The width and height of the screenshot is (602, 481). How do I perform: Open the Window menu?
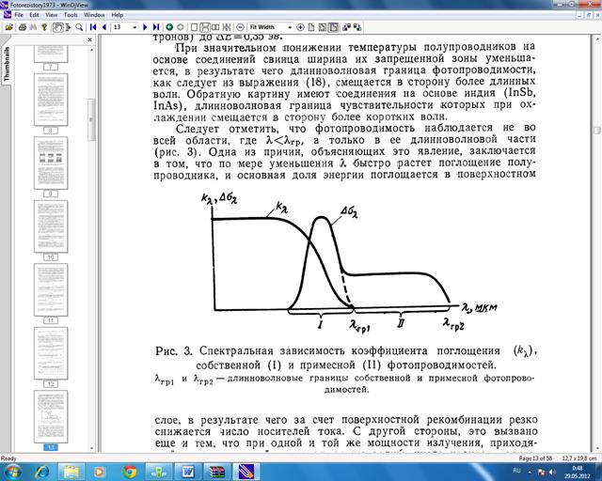coord(95,16)
